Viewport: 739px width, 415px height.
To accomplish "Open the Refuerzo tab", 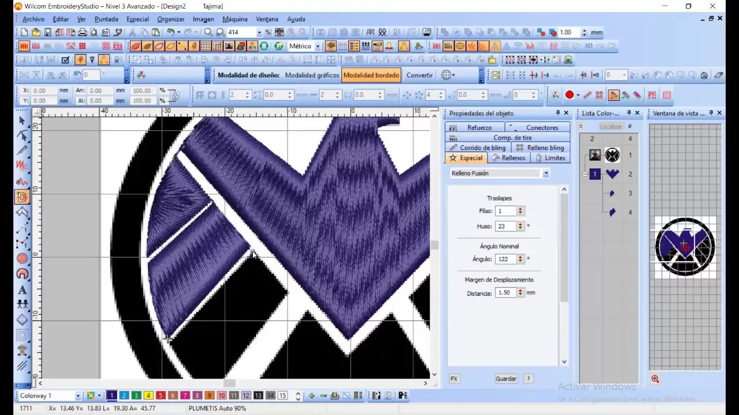I will 475,127.
